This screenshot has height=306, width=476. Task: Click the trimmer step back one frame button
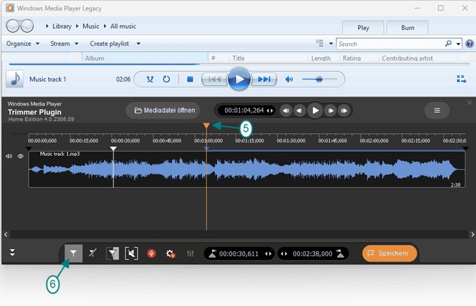[x=299, y=111]
